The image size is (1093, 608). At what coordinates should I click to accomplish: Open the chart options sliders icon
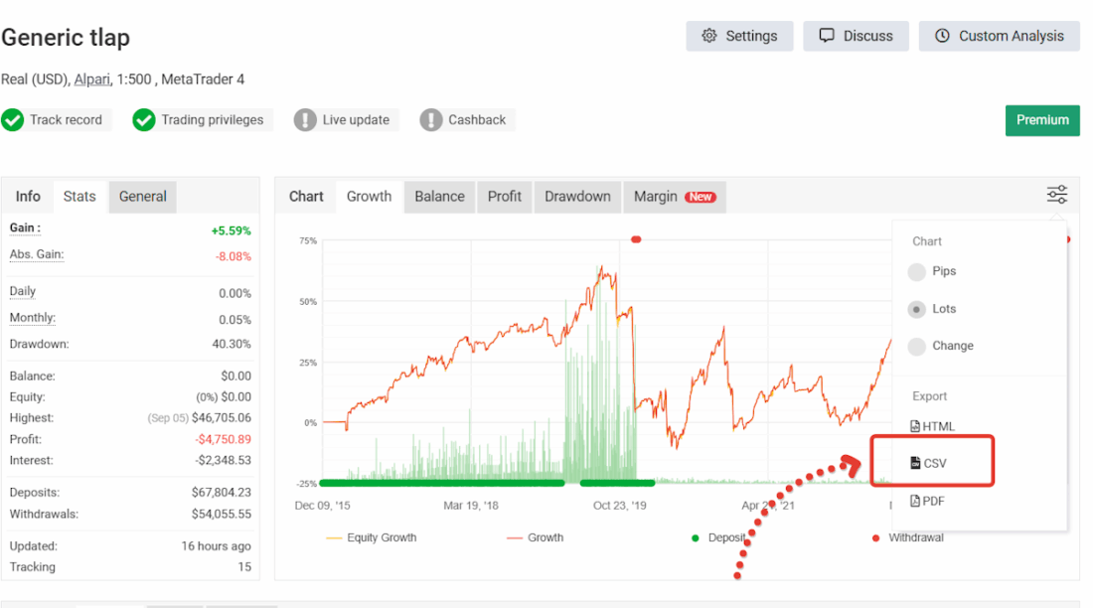[1057, 195]
